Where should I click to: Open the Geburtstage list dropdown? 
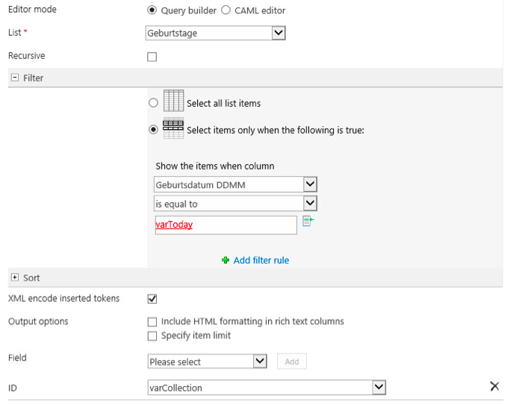click(215, 33)
